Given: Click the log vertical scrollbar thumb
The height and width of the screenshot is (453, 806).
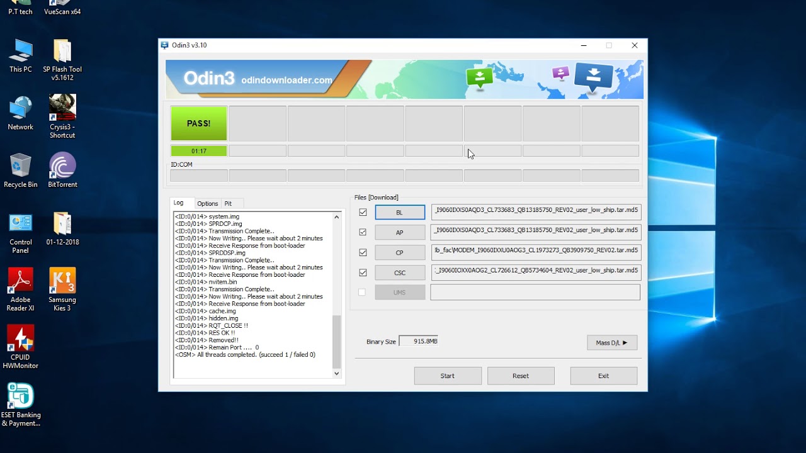Looking at the screenshot, I should pos(336,342).
